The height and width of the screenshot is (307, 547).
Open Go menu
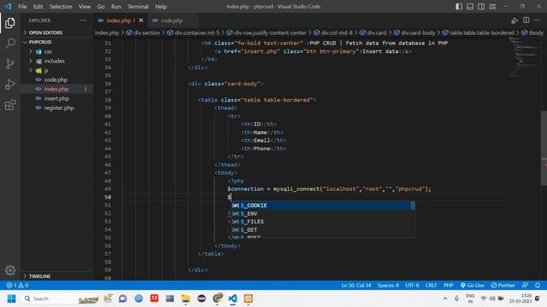pos(101,7)
